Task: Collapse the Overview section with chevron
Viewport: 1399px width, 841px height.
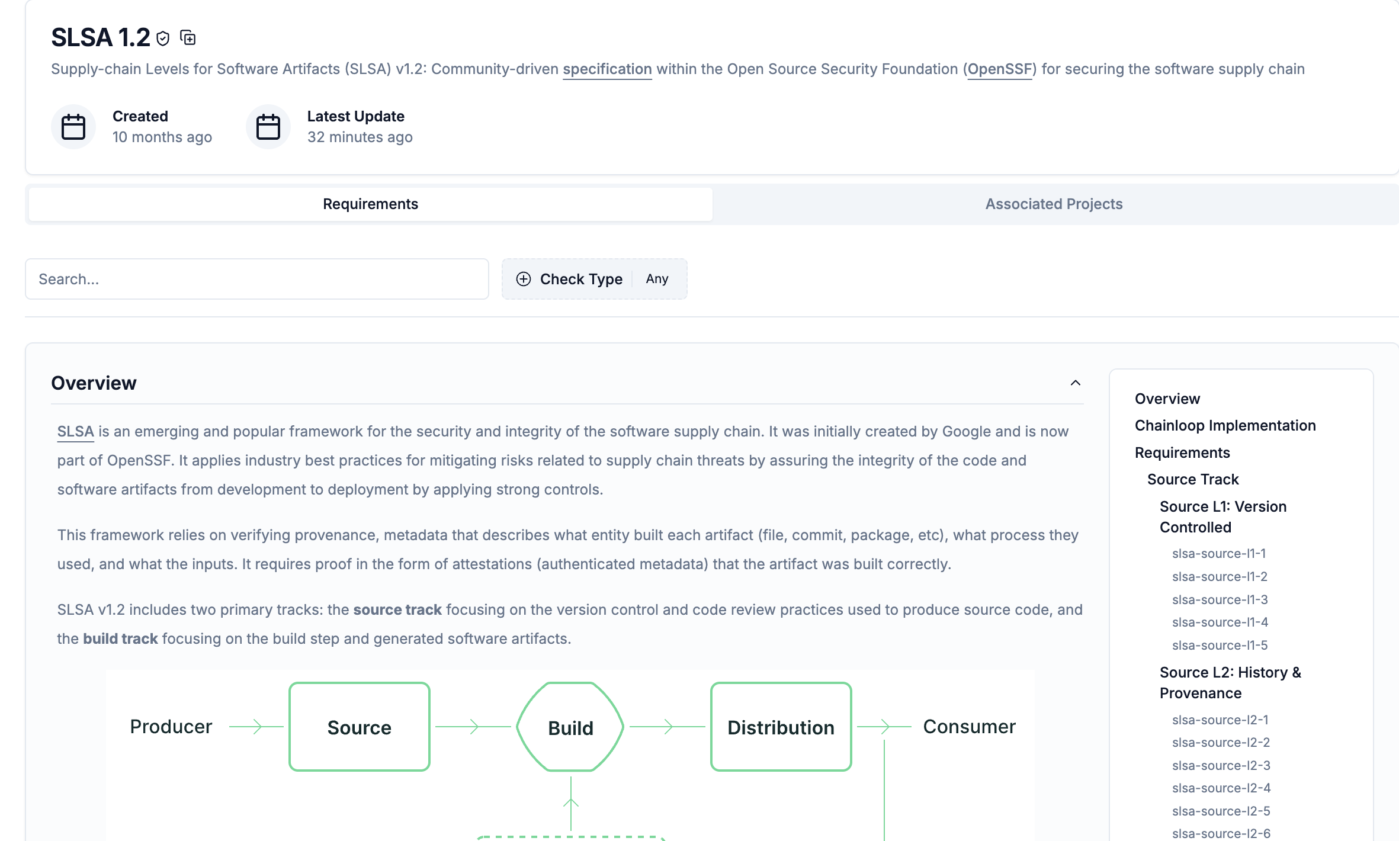Action: click(1075, 383)
